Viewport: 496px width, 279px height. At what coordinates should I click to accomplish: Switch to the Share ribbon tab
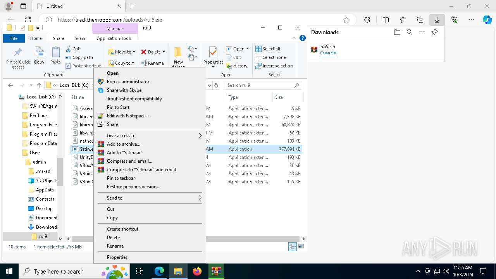pyautogui.click(x=59, y=38)
